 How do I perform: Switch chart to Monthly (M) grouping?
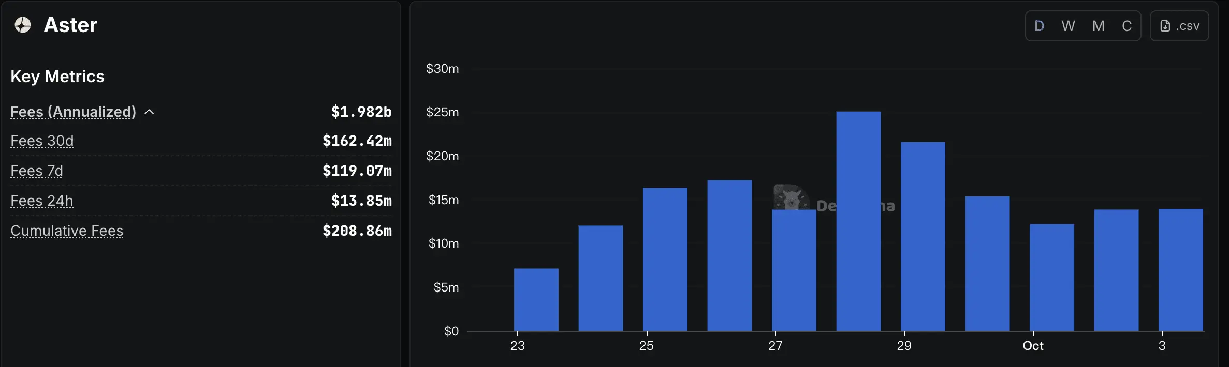[x=1099, y=26]
